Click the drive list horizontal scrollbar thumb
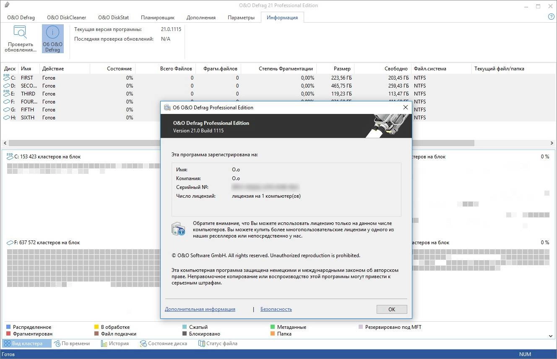 point(241,143)
